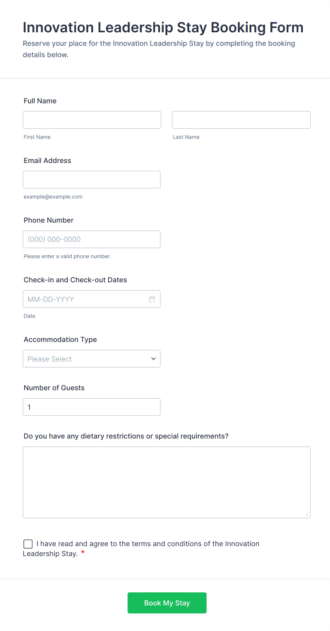This screenshot has height=631, width=330.
Task: Open the Please Select dropdown
Action: pos(85,359)
